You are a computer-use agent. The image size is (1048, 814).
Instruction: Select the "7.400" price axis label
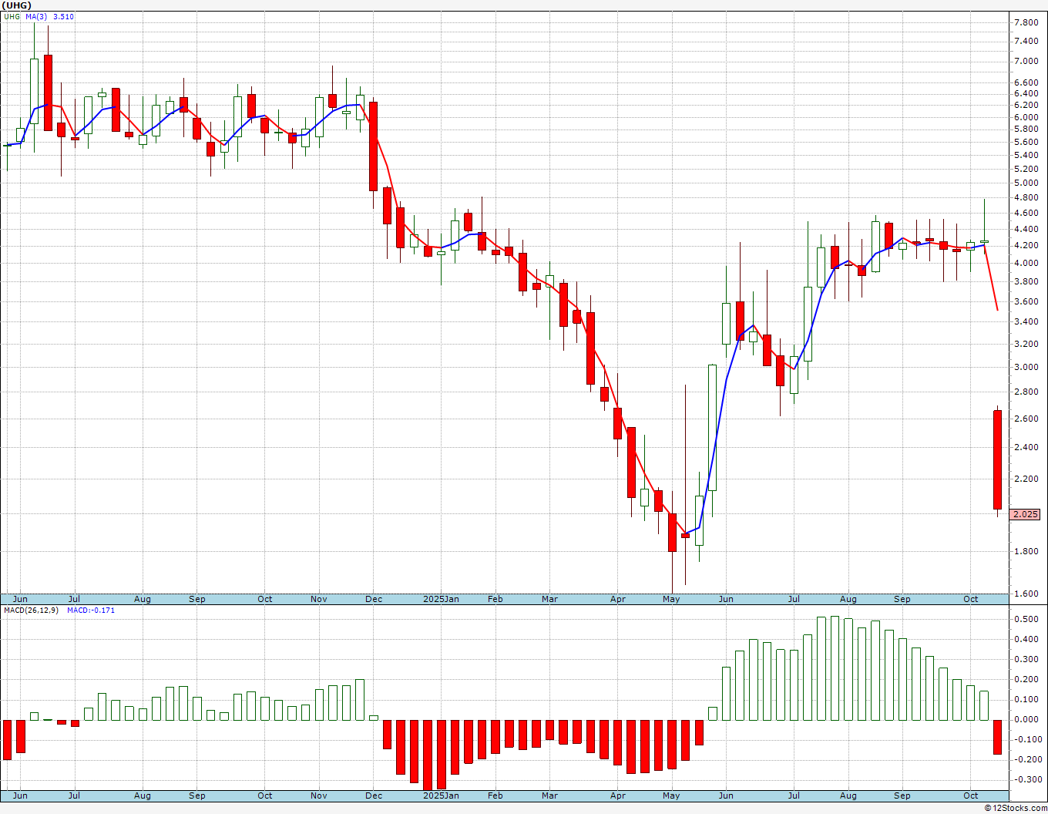click(1026, 41)
